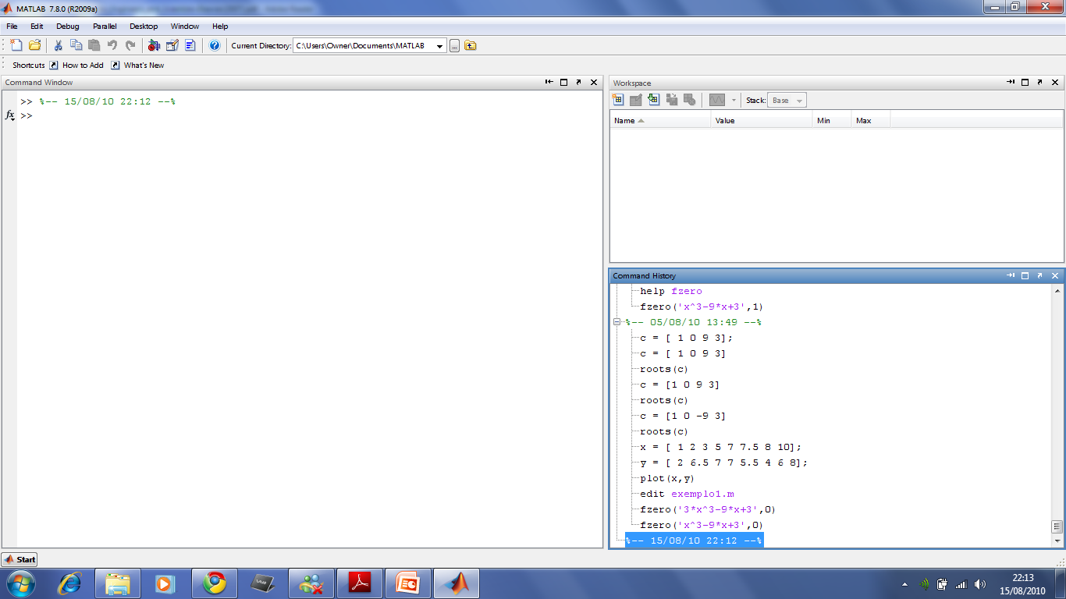Click the fx function browser icon
1066x599 pixels.
click(x=10, y=115)
